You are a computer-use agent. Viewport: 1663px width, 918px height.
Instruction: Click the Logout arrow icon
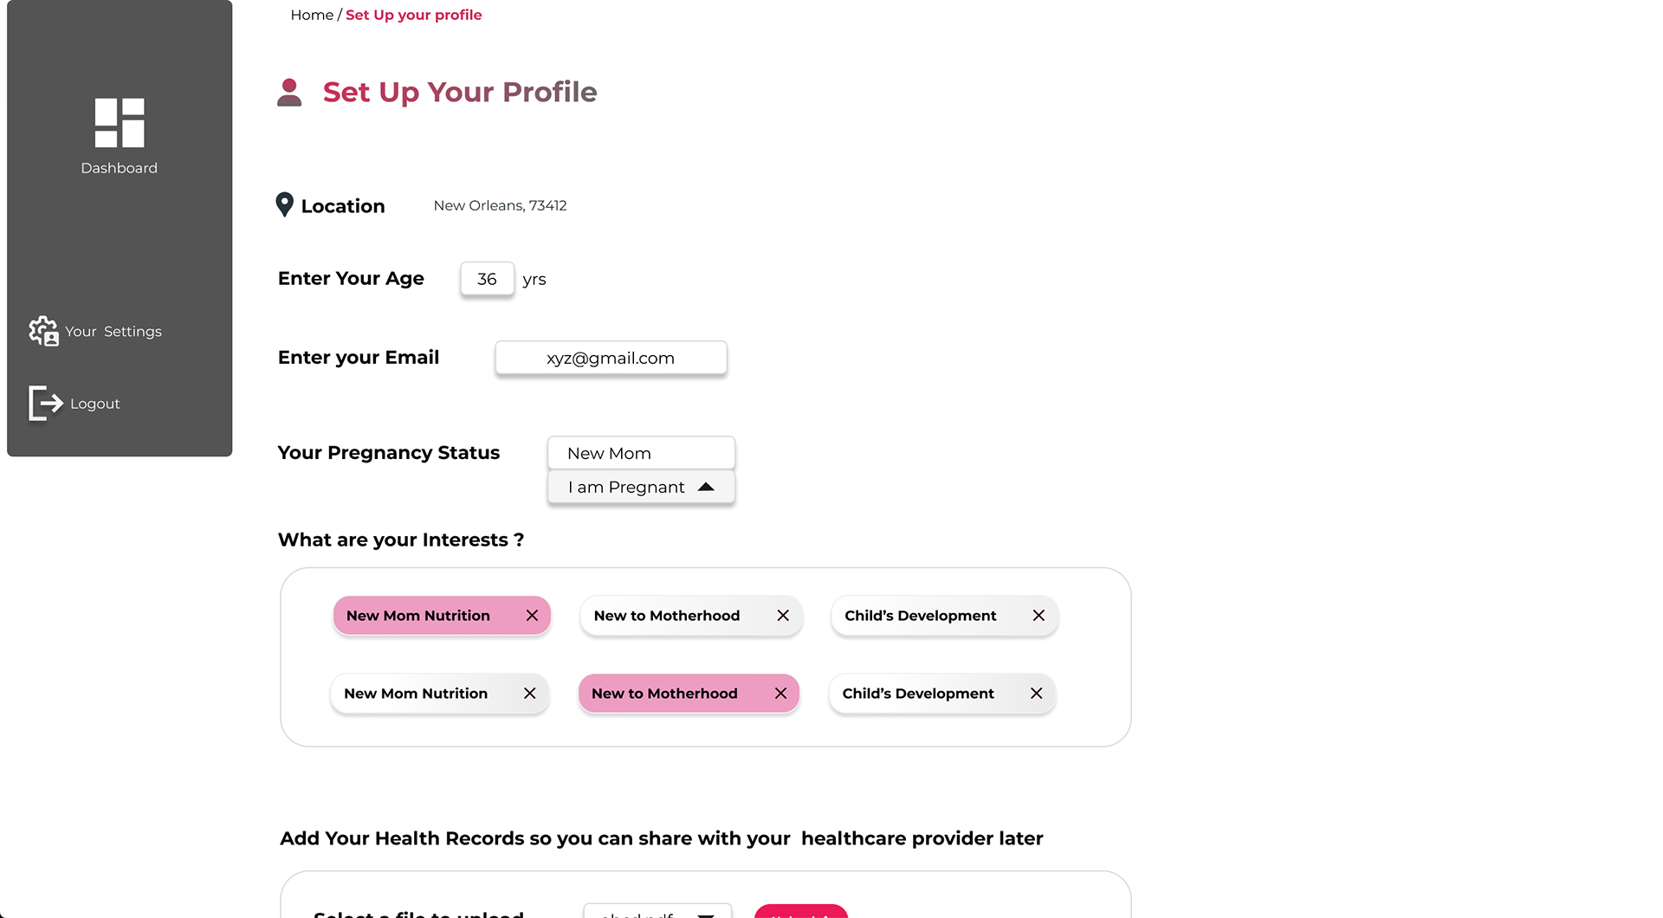pos(46,404)
